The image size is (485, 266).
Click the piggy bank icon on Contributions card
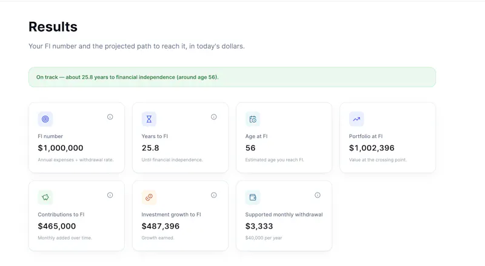(x=45, y=198)
